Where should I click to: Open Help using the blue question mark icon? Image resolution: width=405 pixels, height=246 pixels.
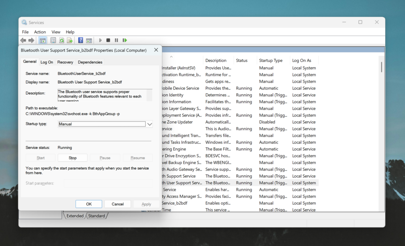click(x=81, y=40)
